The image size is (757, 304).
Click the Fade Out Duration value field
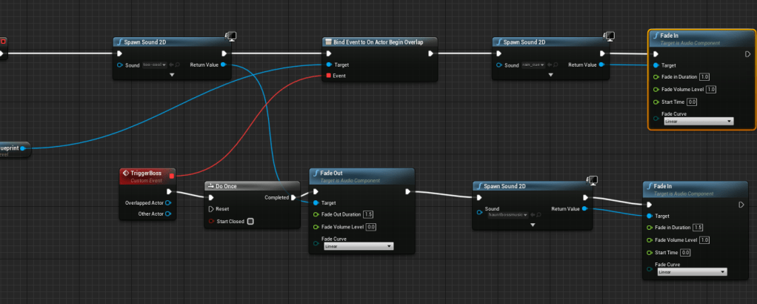(x=368, y=214)
